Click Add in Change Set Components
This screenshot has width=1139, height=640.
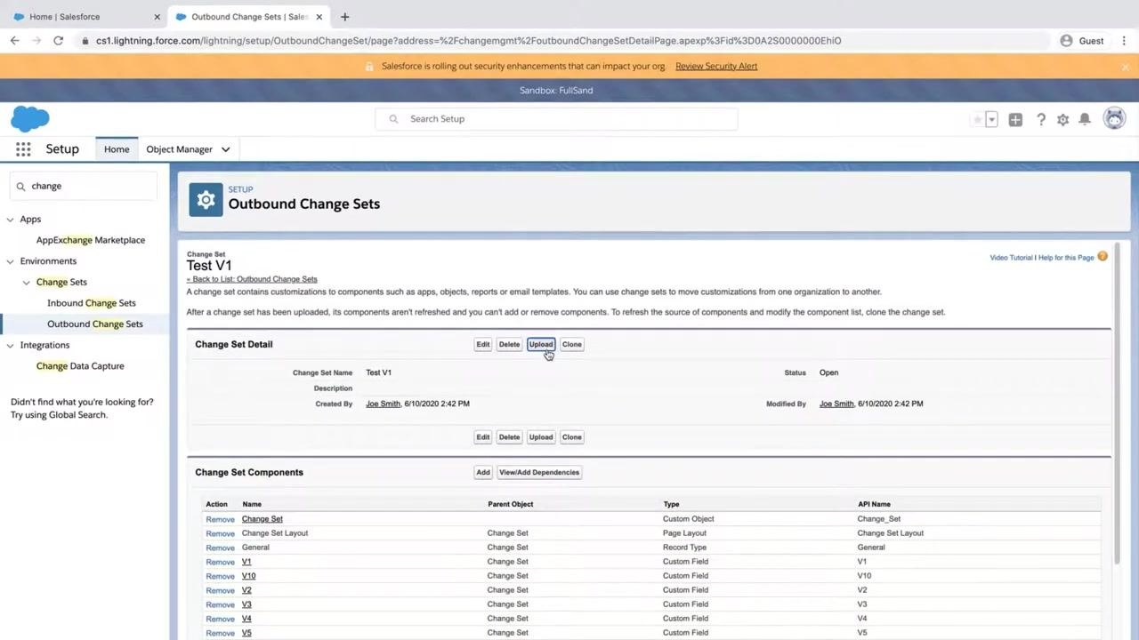point(483,473)
